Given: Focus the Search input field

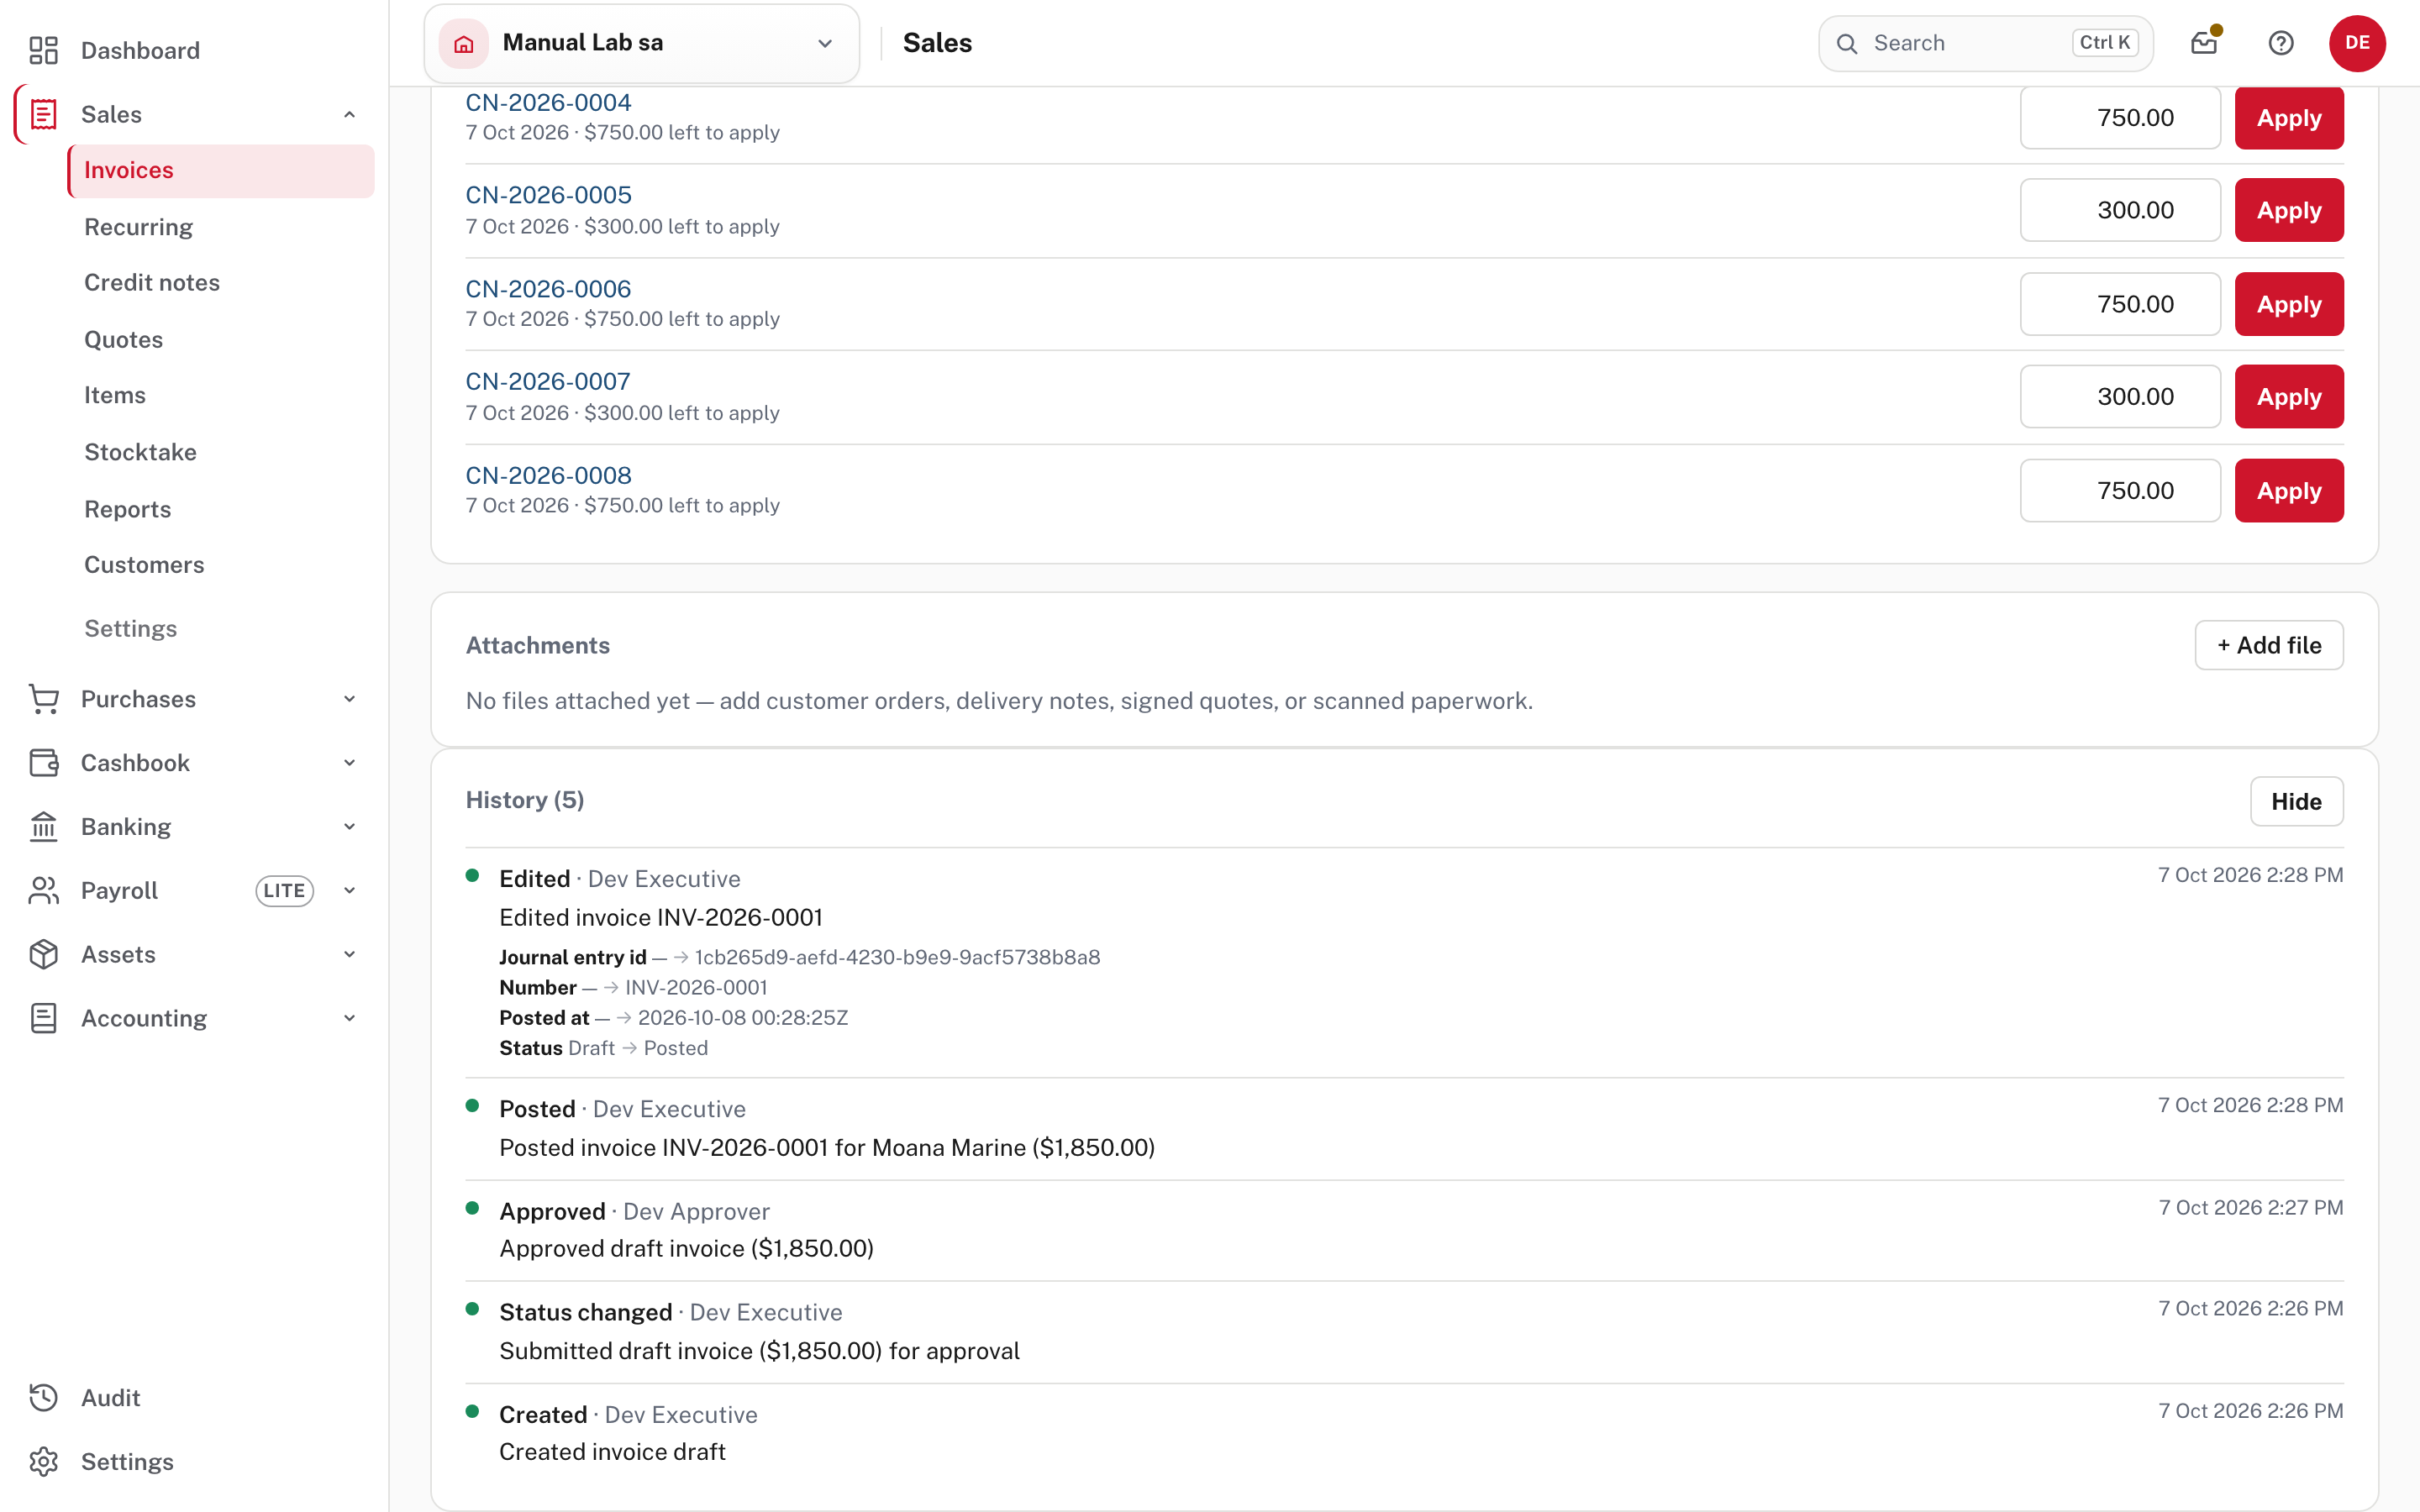Looking at the screenshot, I should click(1985, 43).
